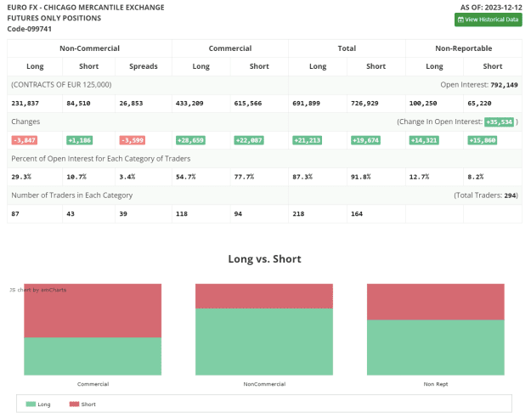Image resolution: width=531 pixels, height=413 pixels.
Task: Click the green Long legend swatch
Action: point(31,404)
